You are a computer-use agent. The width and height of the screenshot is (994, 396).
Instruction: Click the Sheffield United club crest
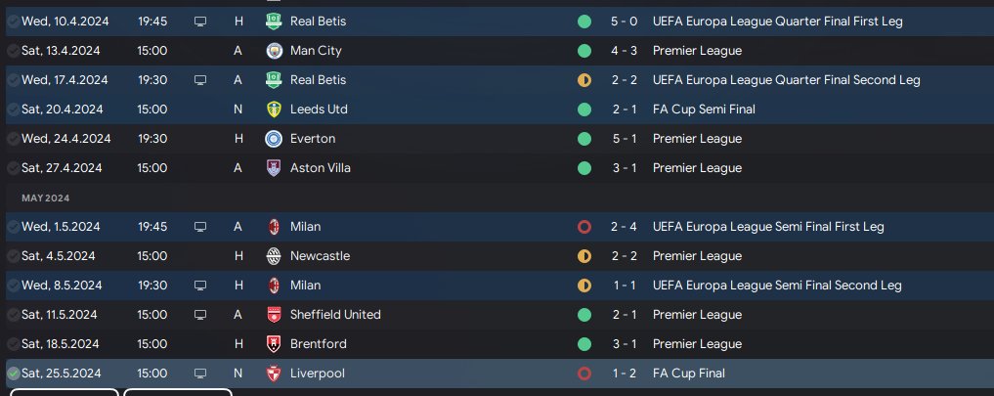tap(274, 315)
